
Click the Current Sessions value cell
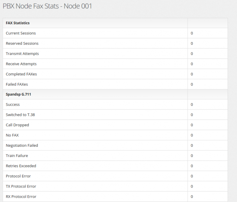coord(208,33)
